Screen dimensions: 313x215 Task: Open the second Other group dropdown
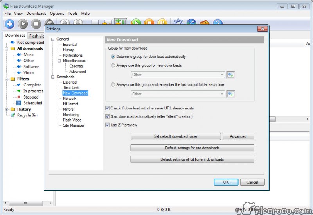tap(178, 94)
